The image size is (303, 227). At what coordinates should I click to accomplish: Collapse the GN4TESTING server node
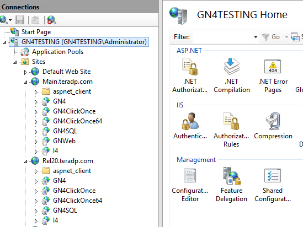pyautogui.click(x=4, y=42)
